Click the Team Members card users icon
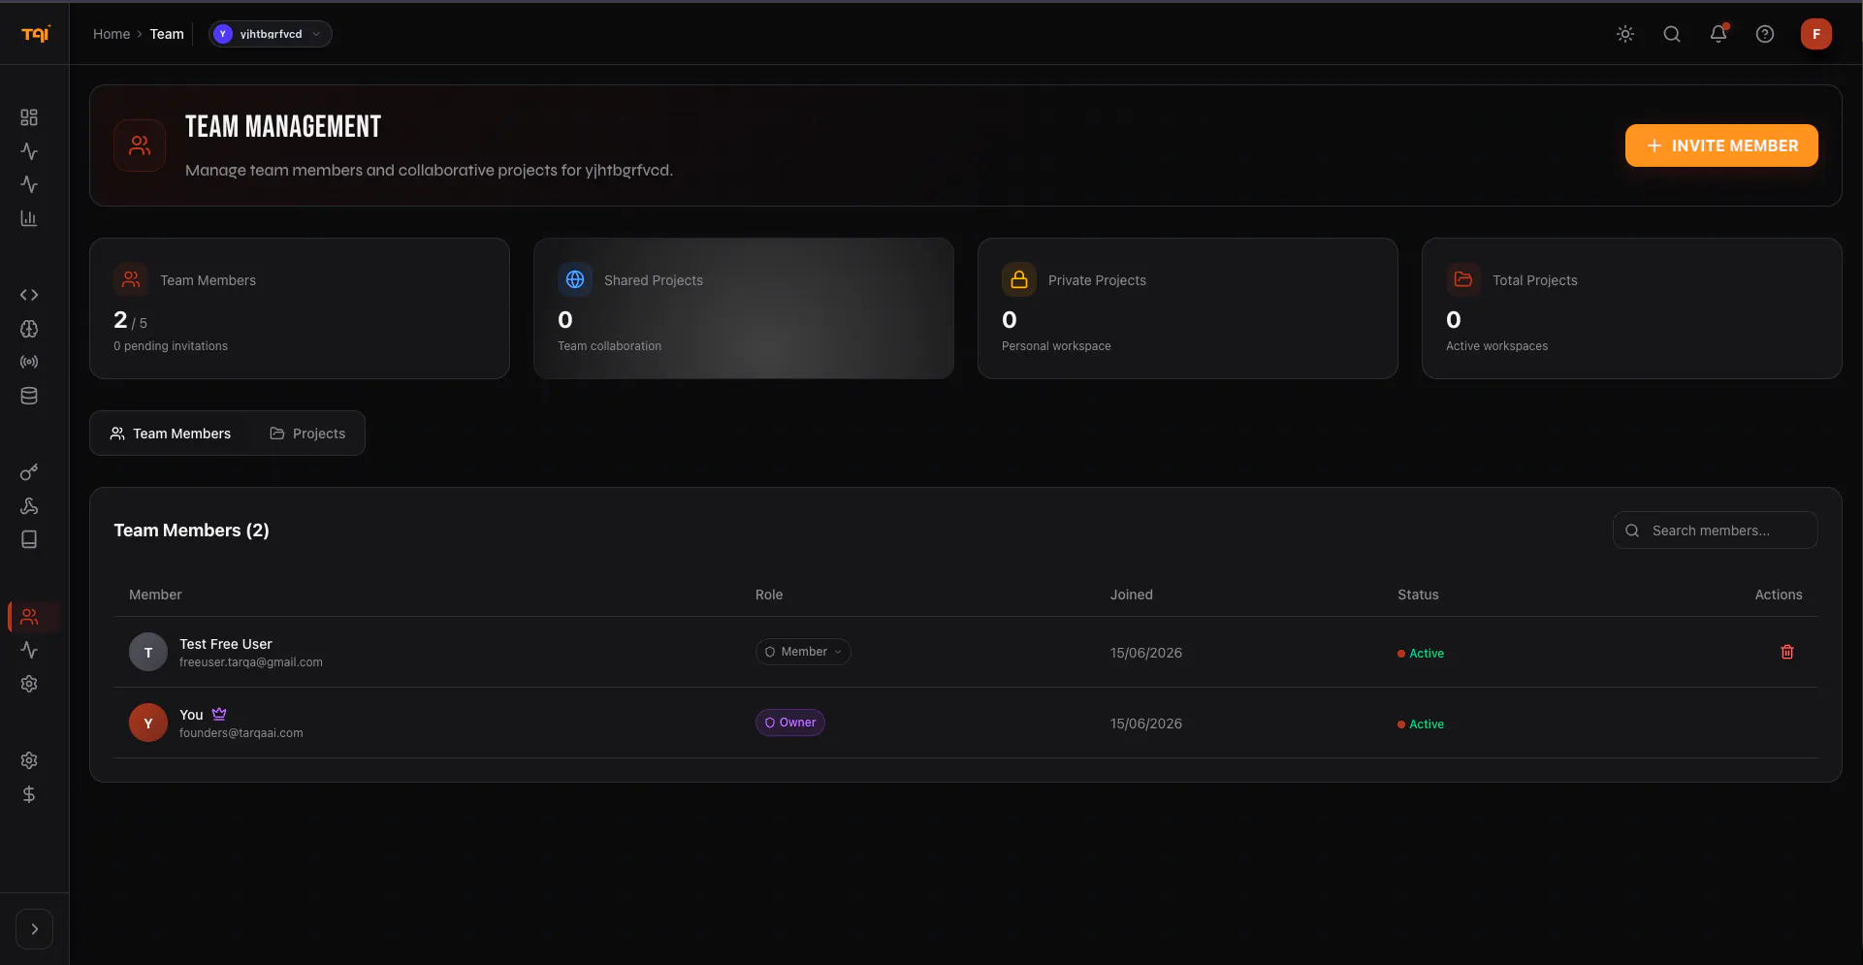Screen dimensions: 1863x965 pos(131,279)
